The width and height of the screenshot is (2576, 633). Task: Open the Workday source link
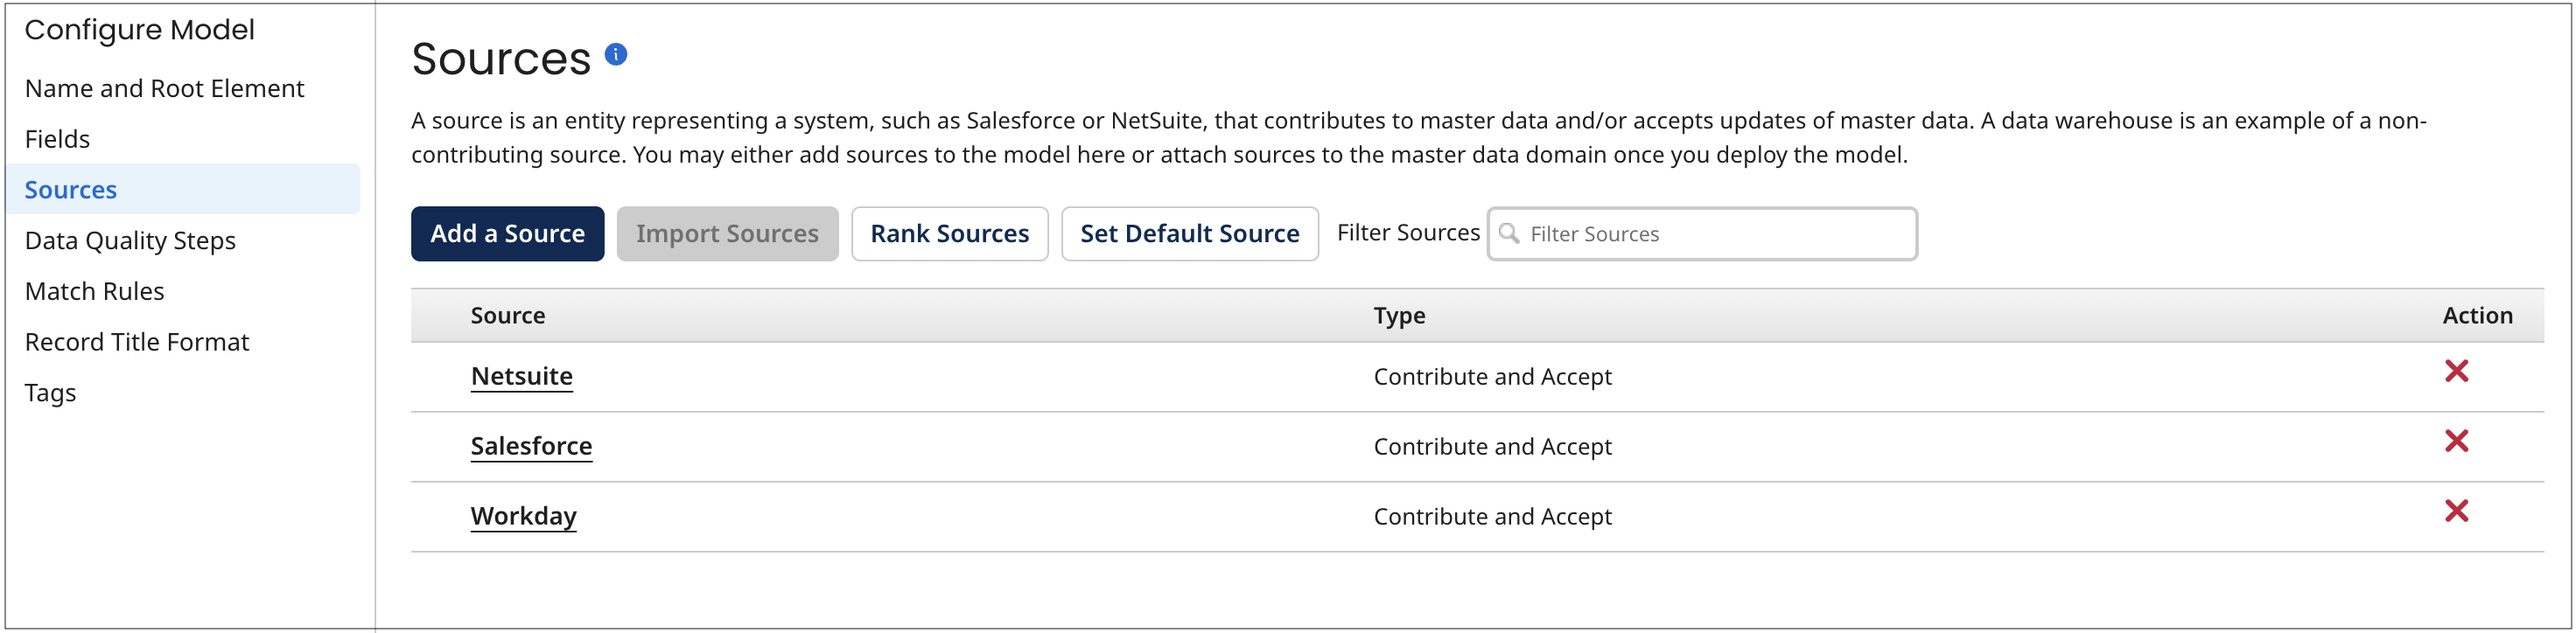pyautogui.click(x=523, y=515)
